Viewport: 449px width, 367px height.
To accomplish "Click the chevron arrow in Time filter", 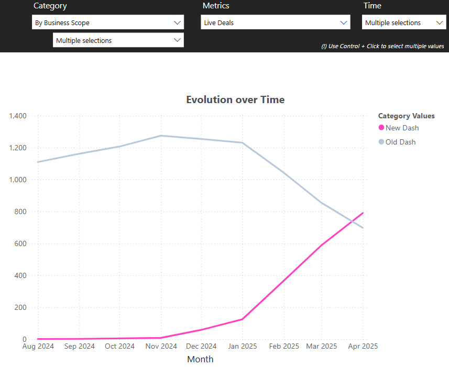I will tap(439, 23).
